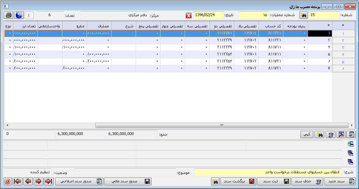Click the horizontal scrollbar thumb under the grid
Screen dimensions: 359x189
(222, 125)
